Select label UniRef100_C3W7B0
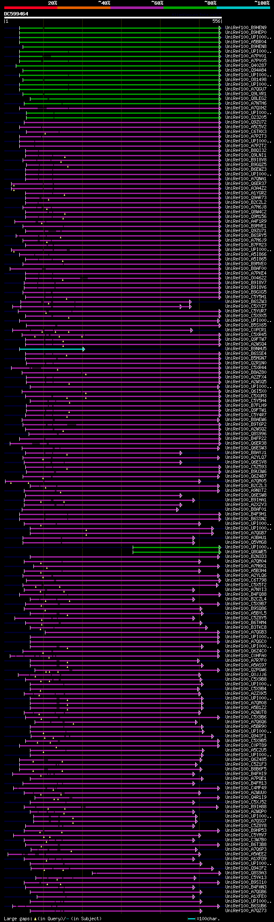Screen dimensions: 274x922 pos(246,840)
